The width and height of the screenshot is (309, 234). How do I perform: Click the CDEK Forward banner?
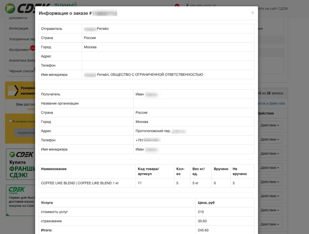coord(21,200)
